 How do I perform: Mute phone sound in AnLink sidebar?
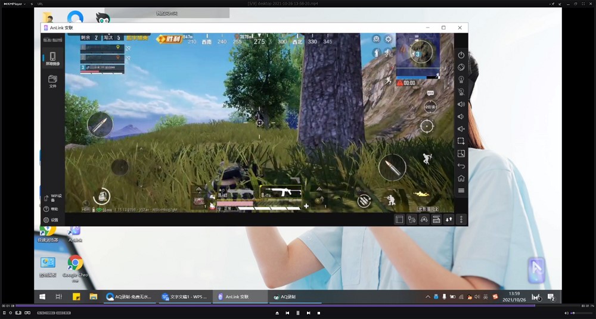point(461,129)
